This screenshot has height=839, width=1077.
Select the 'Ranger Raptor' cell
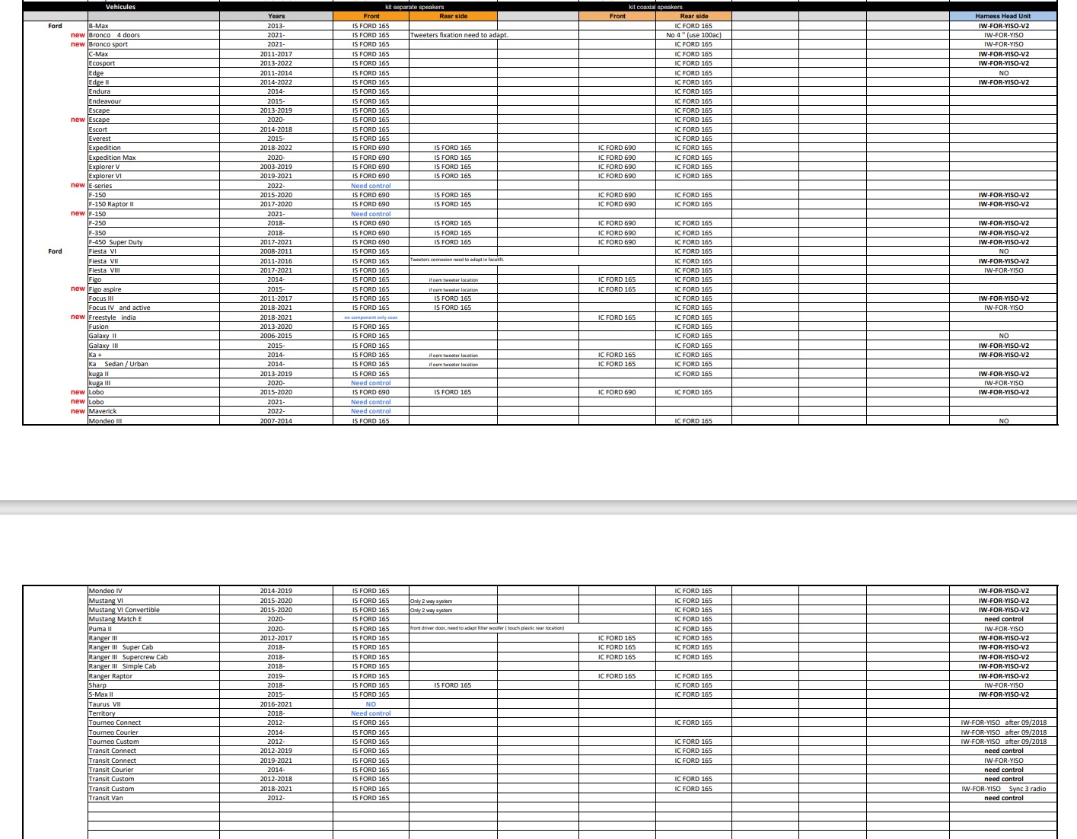point(154,676)
